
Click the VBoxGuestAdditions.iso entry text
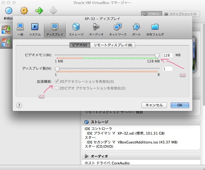click(147, 142)
